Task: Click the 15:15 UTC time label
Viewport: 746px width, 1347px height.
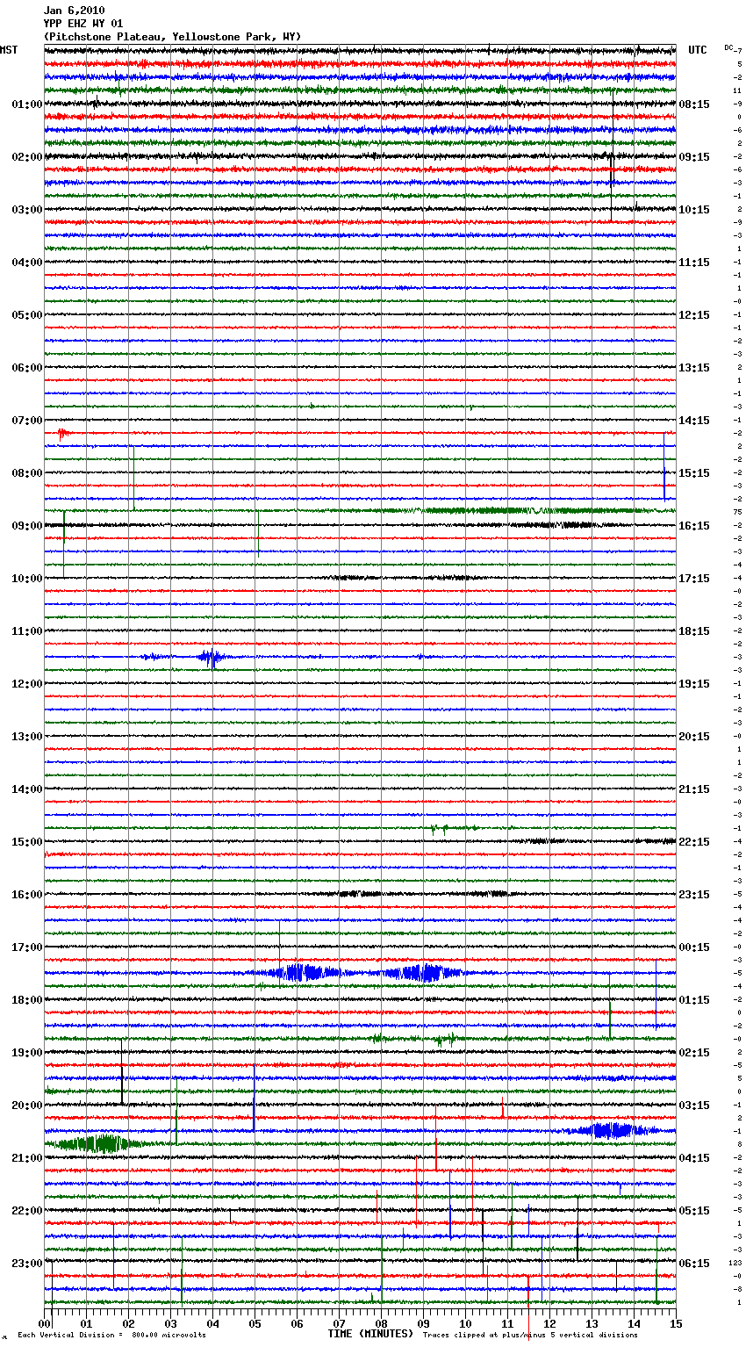Action: 694,473
